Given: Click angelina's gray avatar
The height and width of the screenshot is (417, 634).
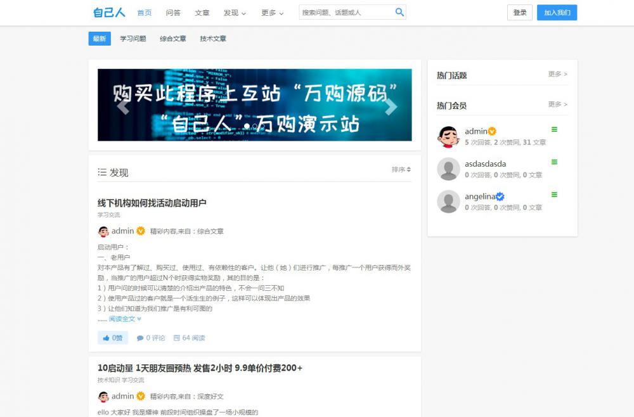Looking at the screenshot, I should 448,202.
